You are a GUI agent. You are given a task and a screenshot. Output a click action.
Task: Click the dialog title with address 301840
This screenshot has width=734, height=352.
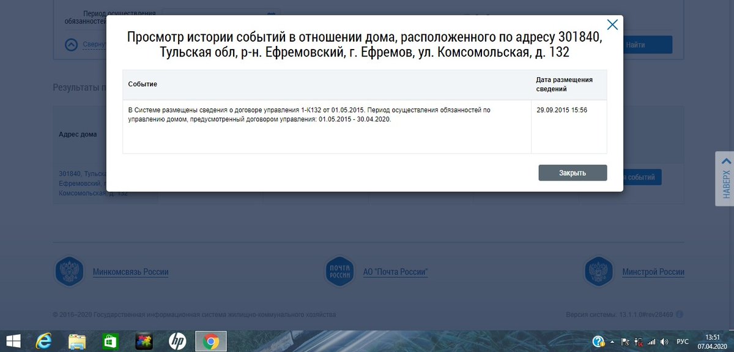(x=365, y=45)
